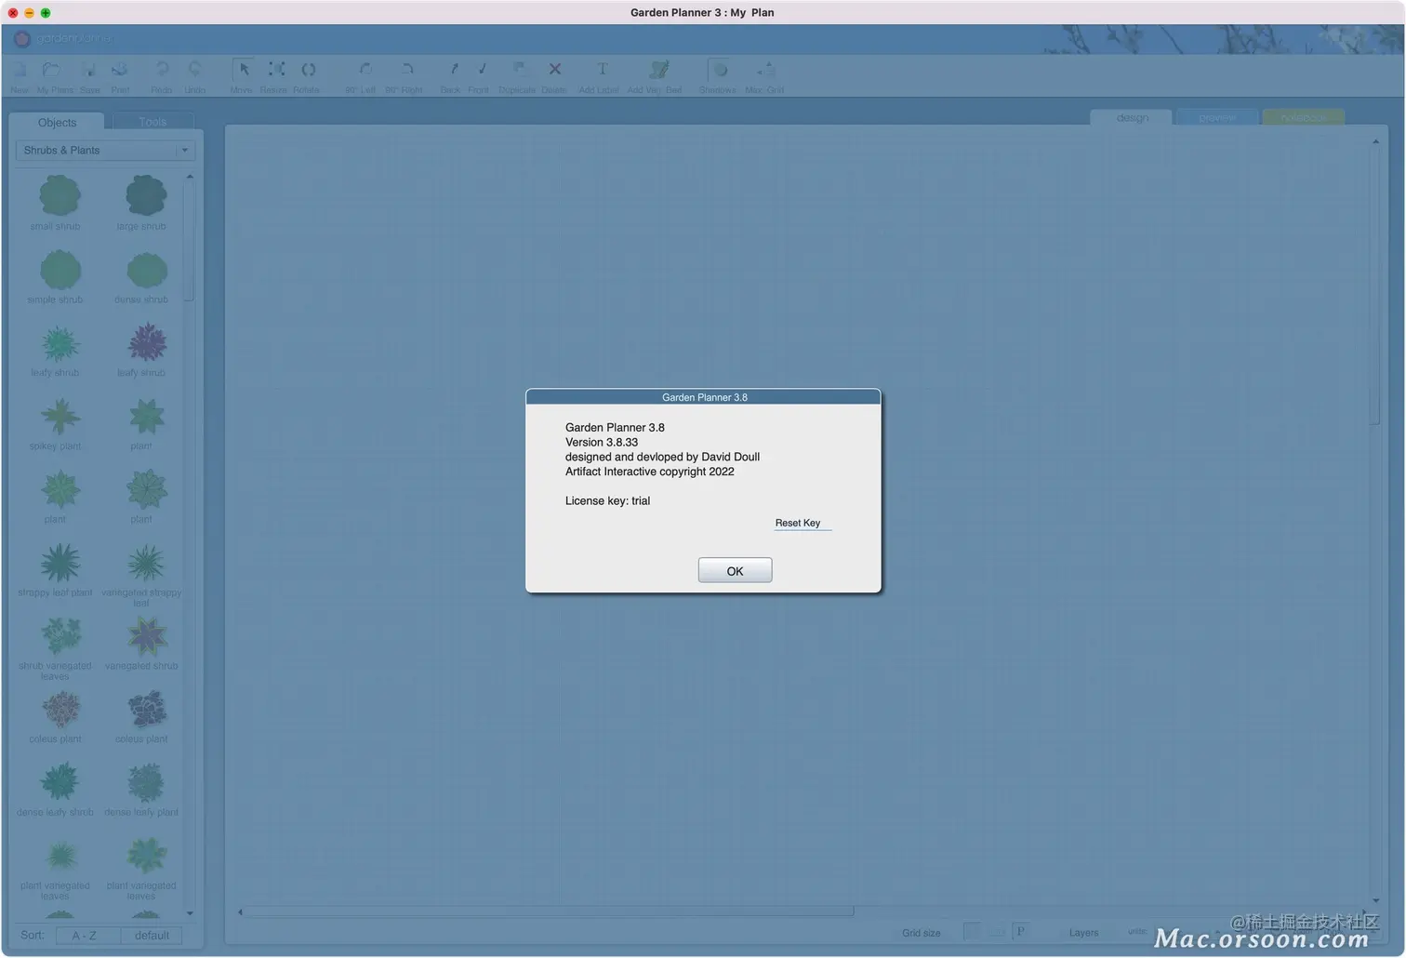Rotate selection 90° Right
The height and width of the screenshot is (958, 1406).
(x=405, y=70)
